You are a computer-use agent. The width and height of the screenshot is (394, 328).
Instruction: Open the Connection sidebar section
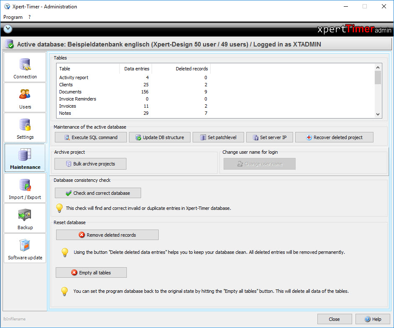tap(25, 67)
